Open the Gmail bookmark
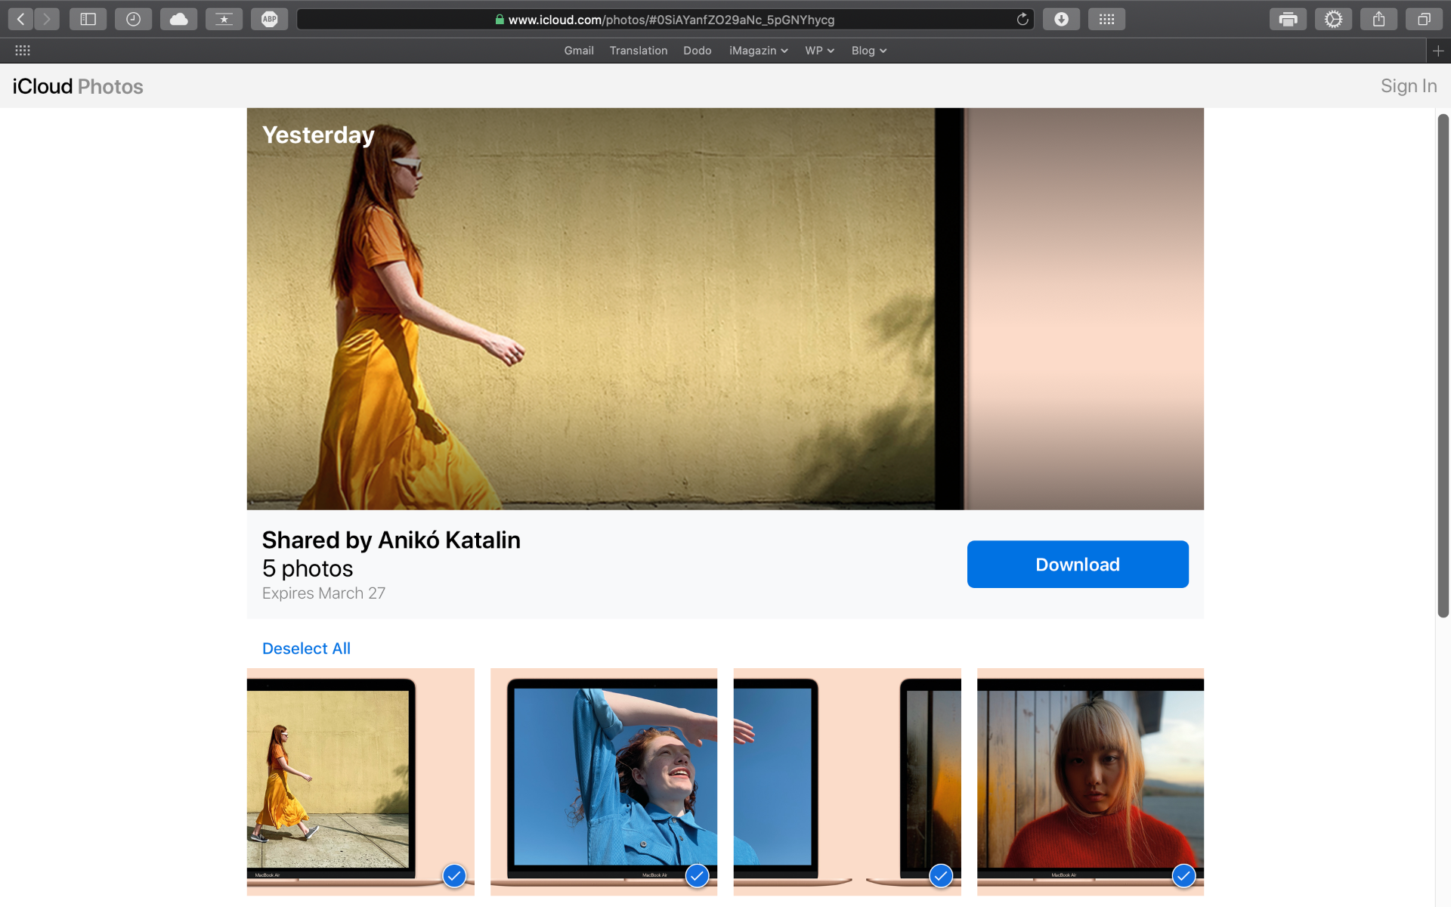Image resolution: width=1451 pixels, height=907 pixels. (x=579, y=51)
